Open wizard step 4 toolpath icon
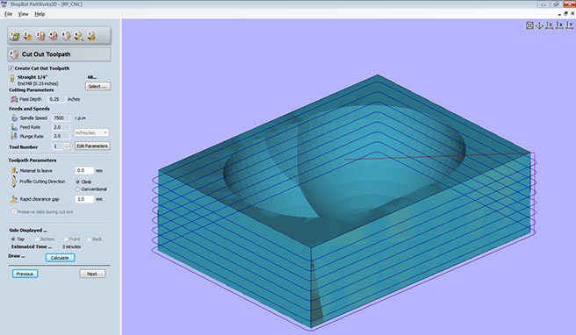The width and height of the screenshot is (576, 335). (x=53, y=36)
